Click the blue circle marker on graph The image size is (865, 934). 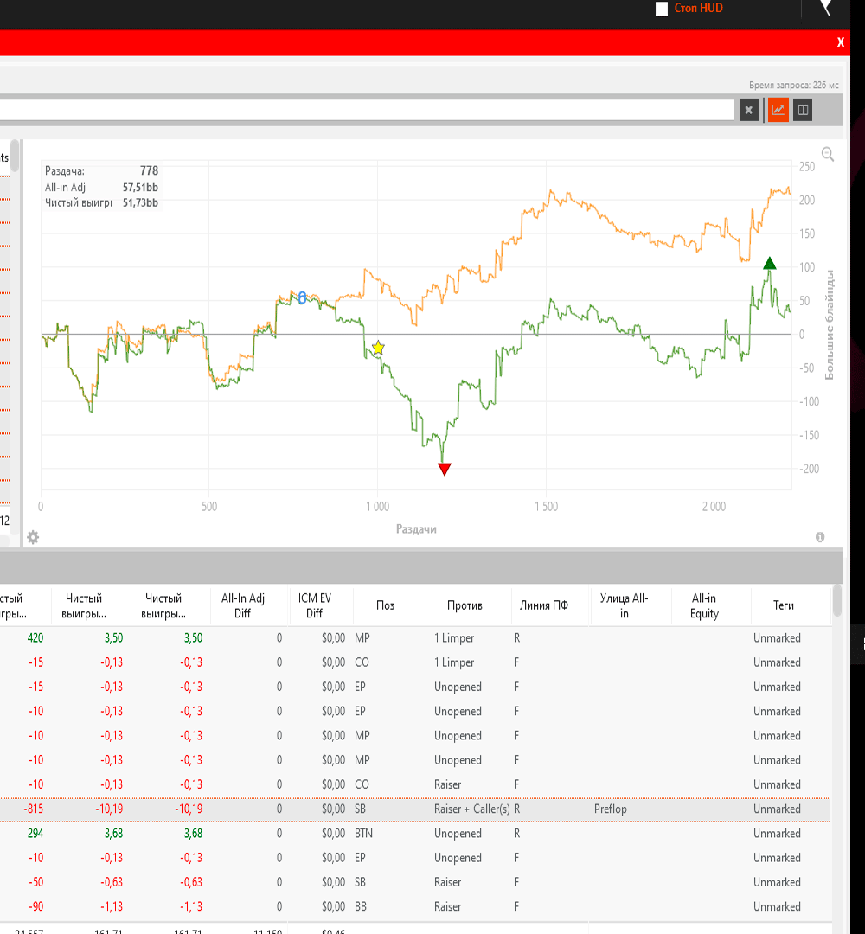pyautogui.click(x=302, y=297)
